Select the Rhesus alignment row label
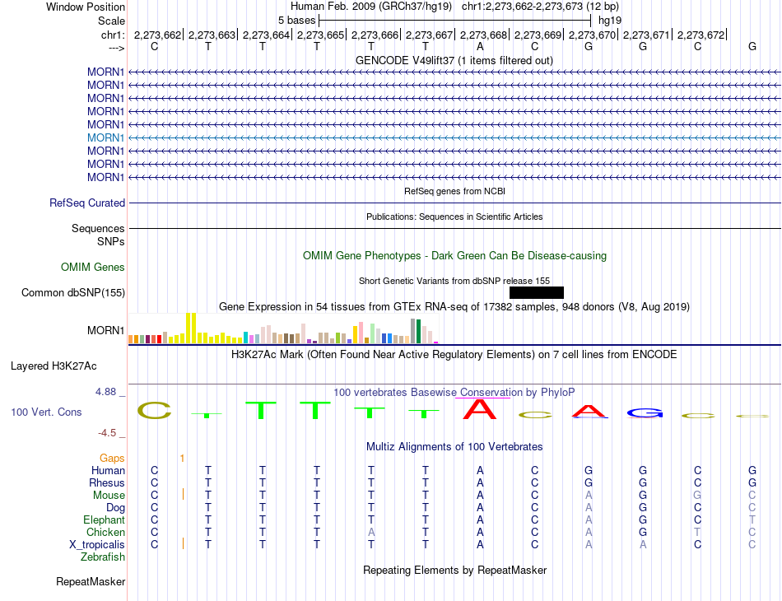 point(107,483)
